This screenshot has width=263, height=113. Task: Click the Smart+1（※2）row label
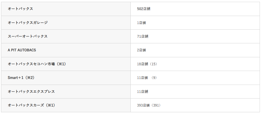21,78
